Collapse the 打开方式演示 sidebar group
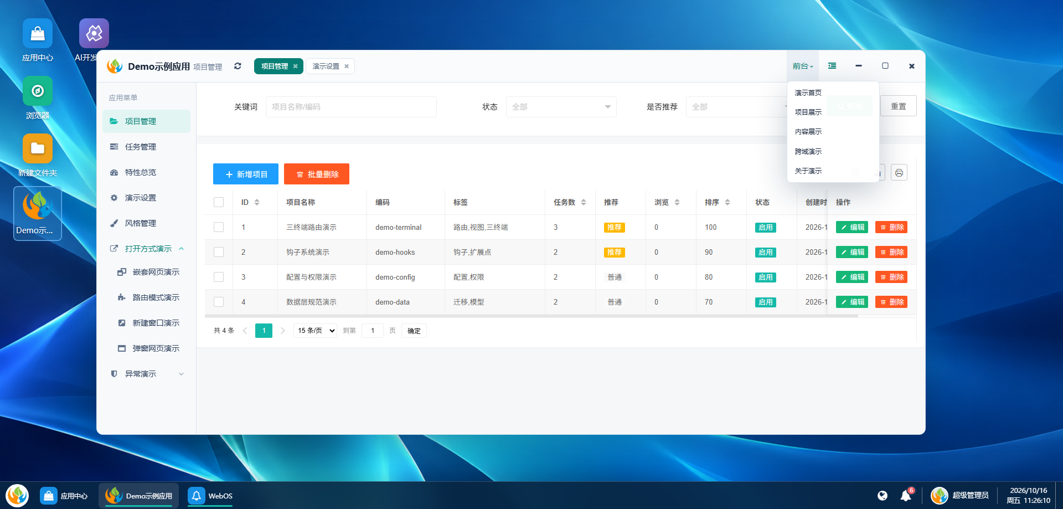1063x509 pixels. (147, 249)
